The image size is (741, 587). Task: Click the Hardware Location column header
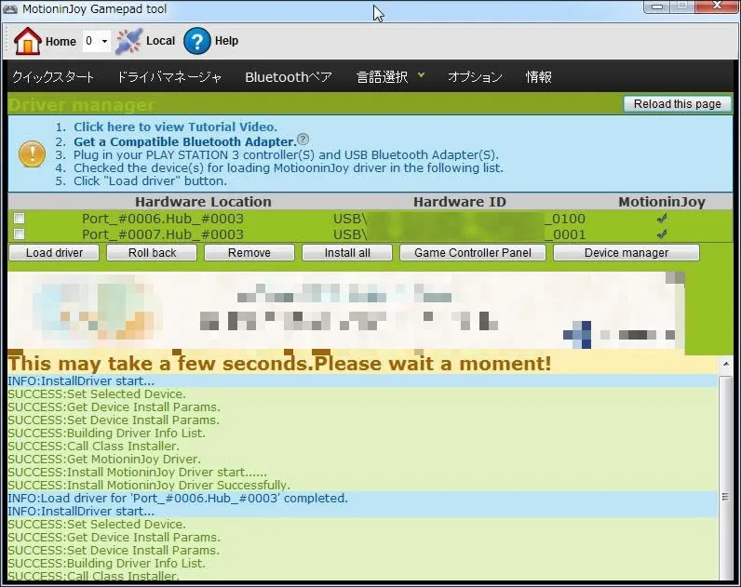click(203, 202)
